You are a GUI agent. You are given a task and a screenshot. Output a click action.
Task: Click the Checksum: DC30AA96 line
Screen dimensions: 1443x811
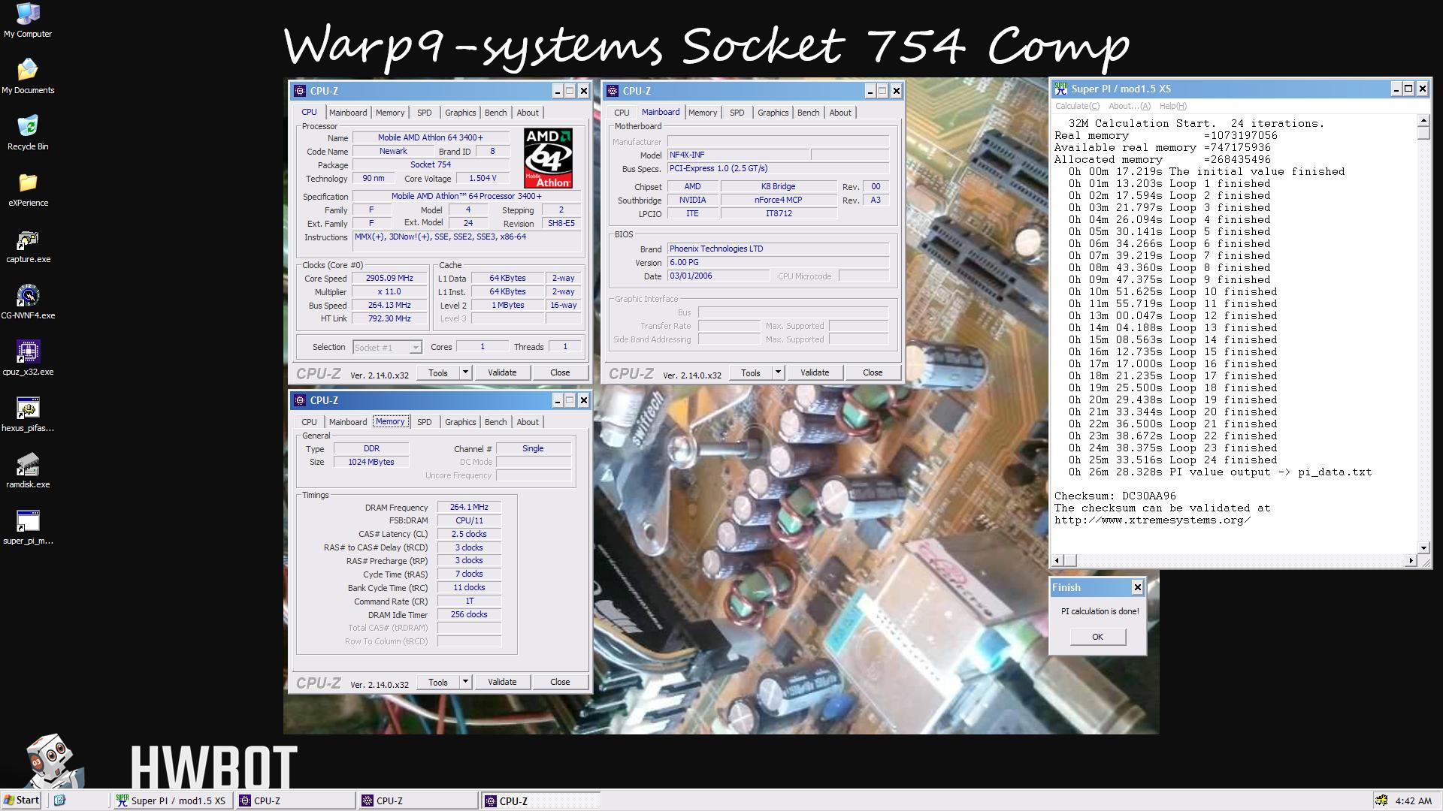1115,496
